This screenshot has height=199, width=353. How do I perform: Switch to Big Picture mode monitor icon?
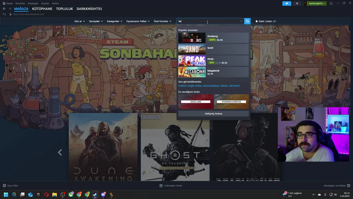point(331,3)
